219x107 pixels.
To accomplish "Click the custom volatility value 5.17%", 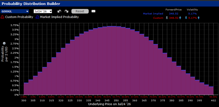I will tap(192, 18).
